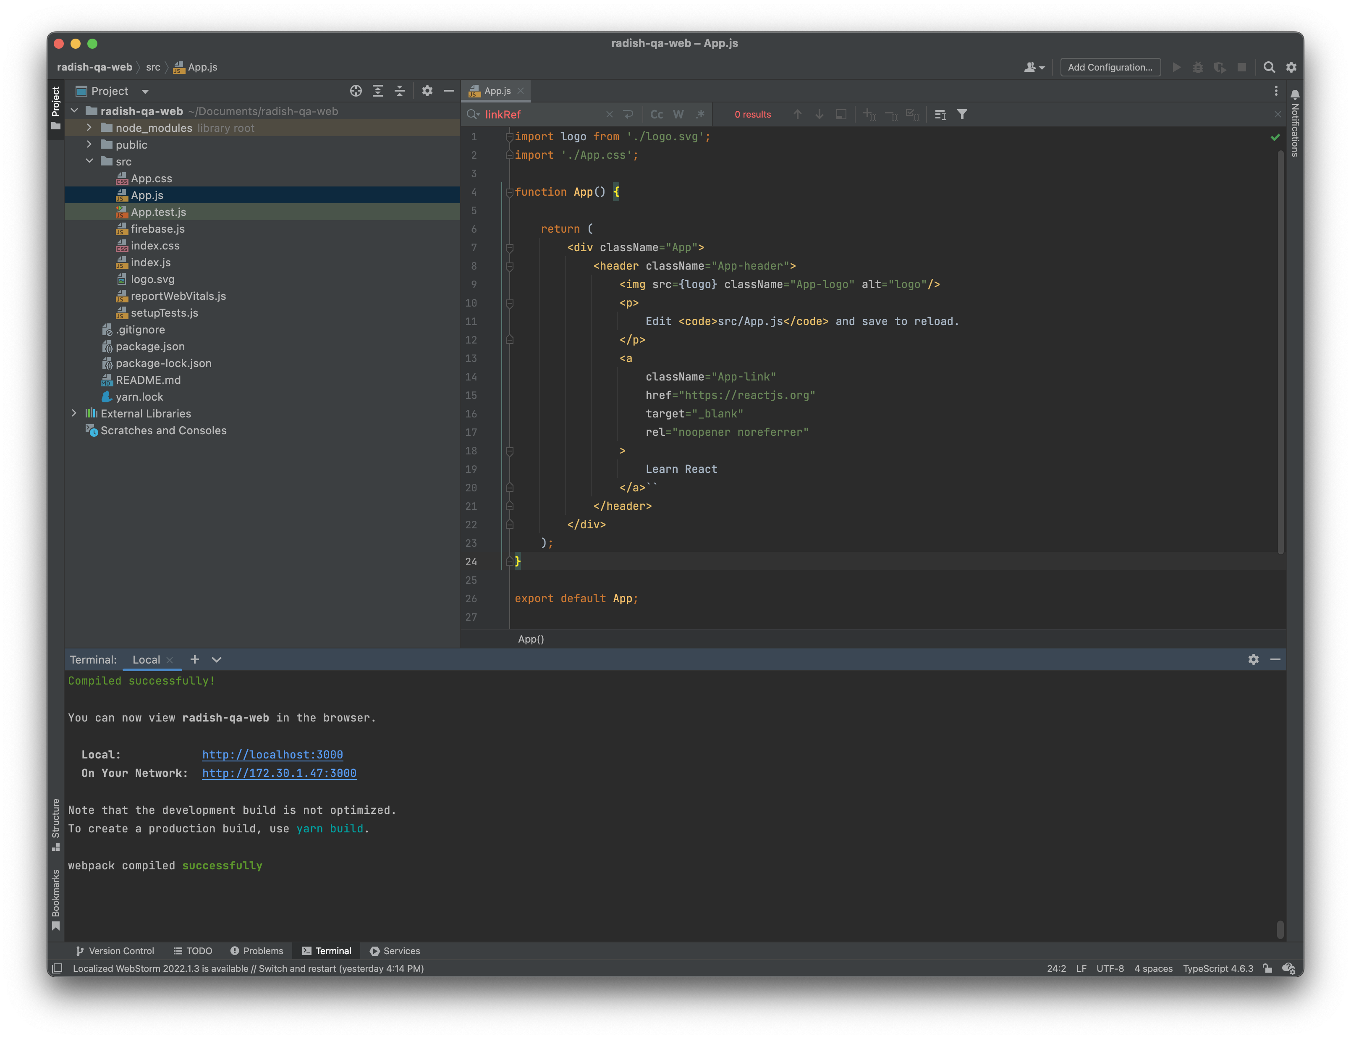Click Add Configuration button
This screenshot has width=1351, height=1039.
[1110, 68]
